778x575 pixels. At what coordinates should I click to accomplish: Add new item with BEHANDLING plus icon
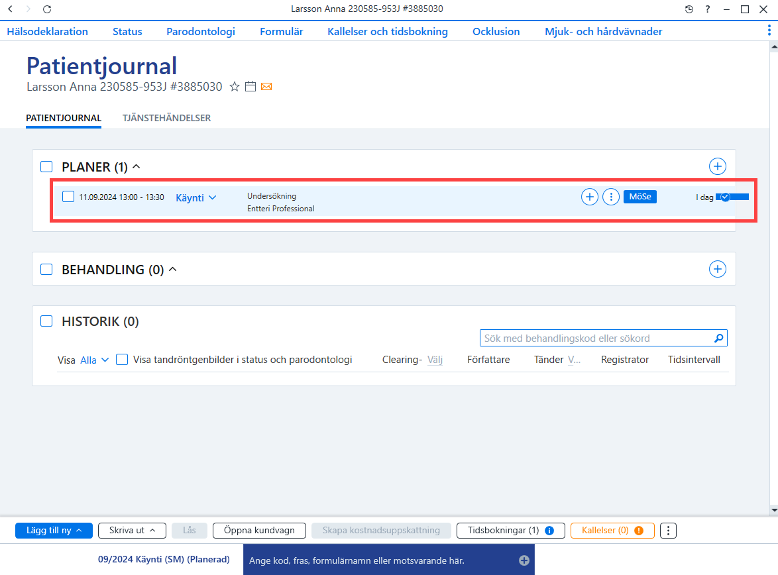pos(718,269)
